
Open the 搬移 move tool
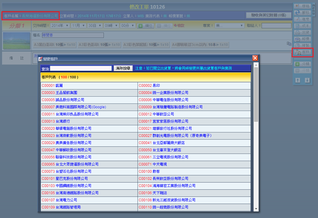(x=302, y=13)
